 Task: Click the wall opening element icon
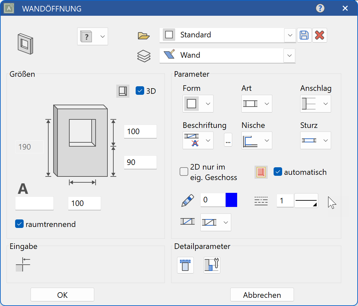25,44
